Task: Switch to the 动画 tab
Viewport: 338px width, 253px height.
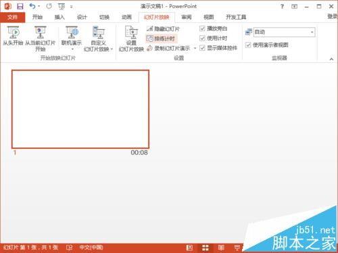Action: point(126,17)
